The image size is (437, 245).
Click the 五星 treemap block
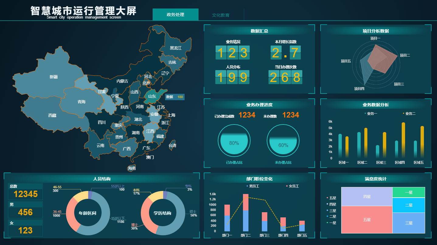(367, 219)
